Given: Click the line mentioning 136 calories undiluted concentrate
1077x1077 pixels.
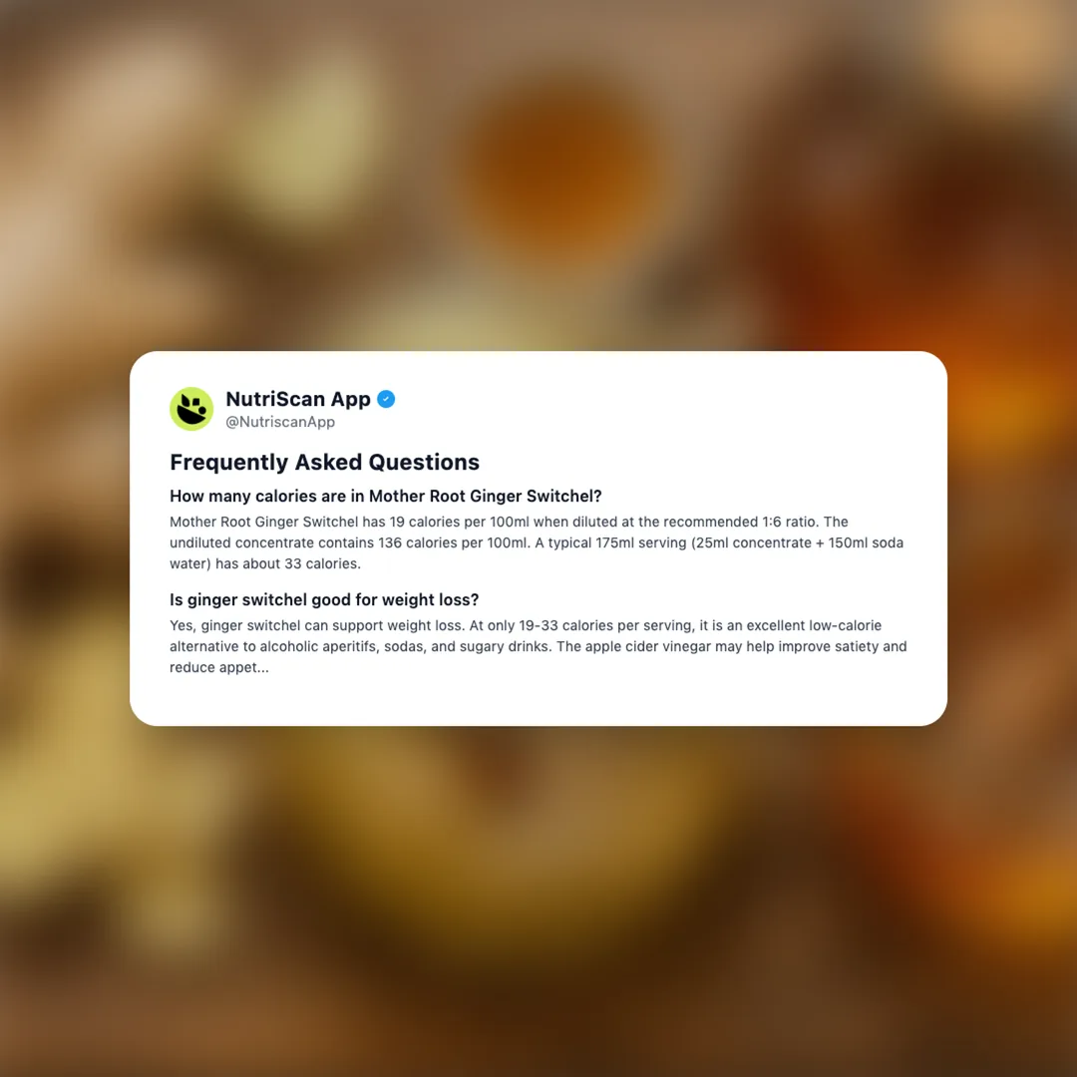Looking at the screenshot, I should point(537,542).
